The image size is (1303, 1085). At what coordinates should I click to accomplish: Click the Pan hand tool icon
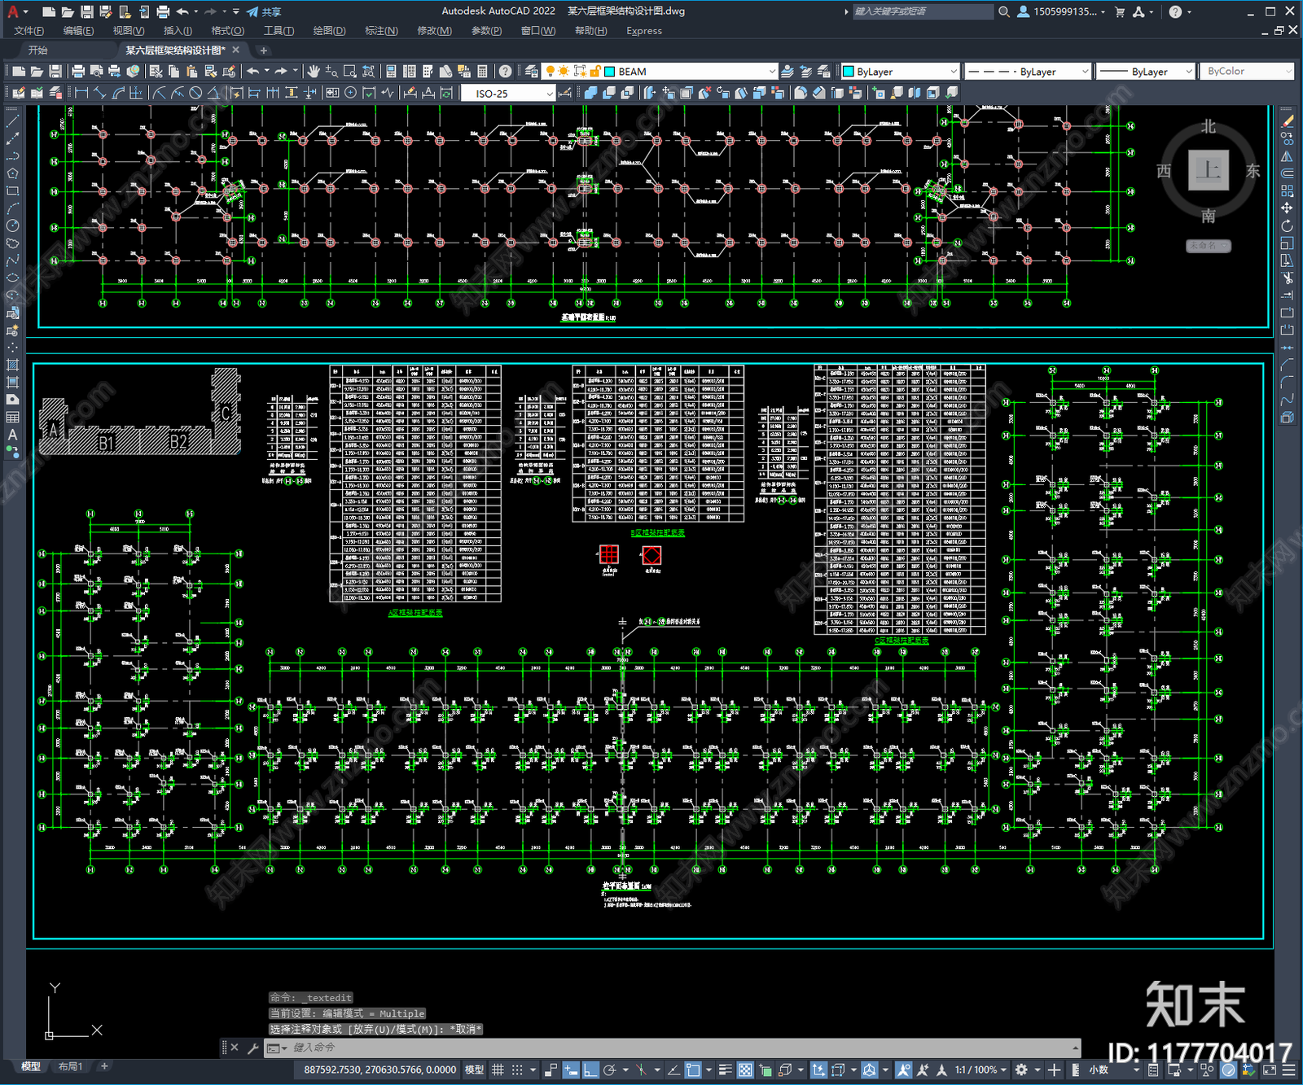tap(314, 72)
